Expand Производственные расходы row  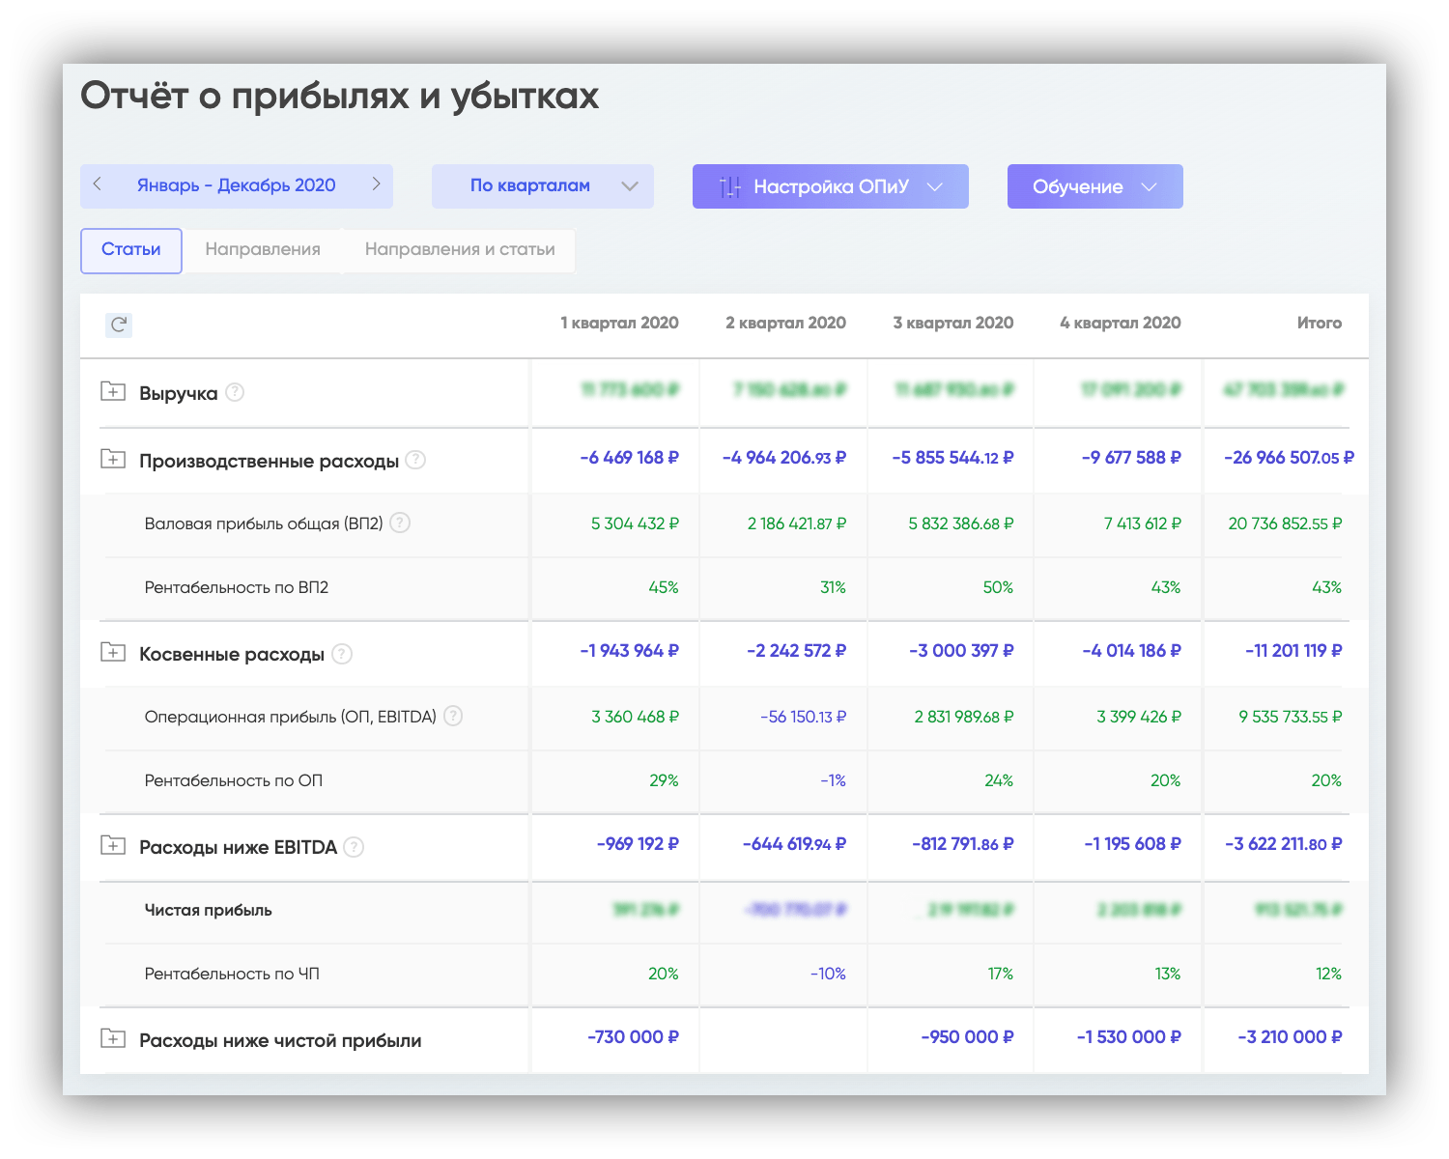tap(113, 459)
